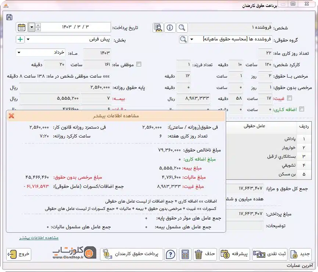Click the ثبت نقدی (cash register) button

tap(270, 254)
